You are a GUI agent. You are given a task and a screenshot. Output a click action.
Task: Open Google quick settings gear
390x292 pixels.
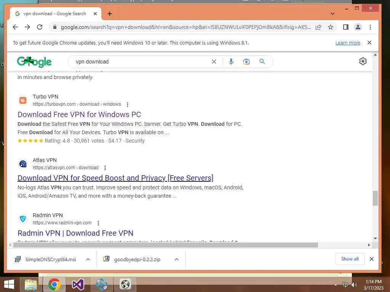click(363, 61)
